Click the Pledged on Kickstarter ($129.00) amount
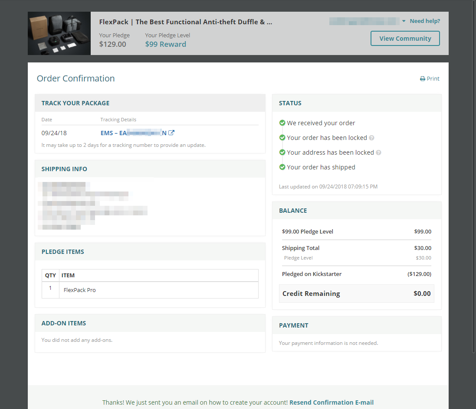The height and width of the screenshot is (409, 476). [x=419, y=274]
